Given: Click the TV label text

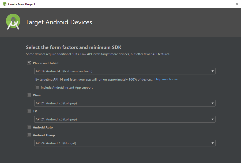Looking at the screenshot, I should click(x=35, y=111).
